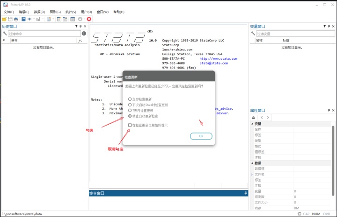Open the Do-file Editor dropdown arrow

pyautogui.click(x=53, y=19)
